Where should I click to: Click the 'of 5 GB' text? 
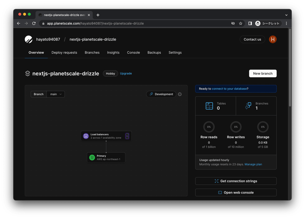coord(263,147)
